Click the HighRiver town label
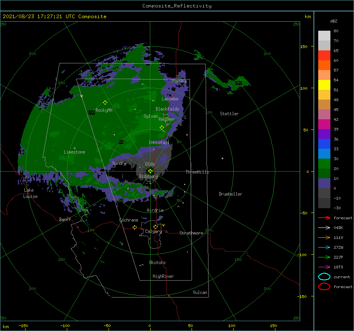 pos(163,276)
